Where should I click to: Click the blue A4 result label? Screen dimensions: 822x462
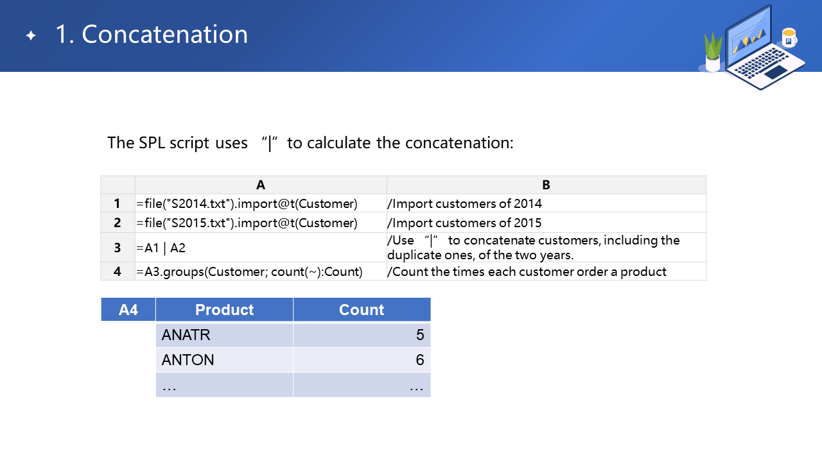click(128, 310)
